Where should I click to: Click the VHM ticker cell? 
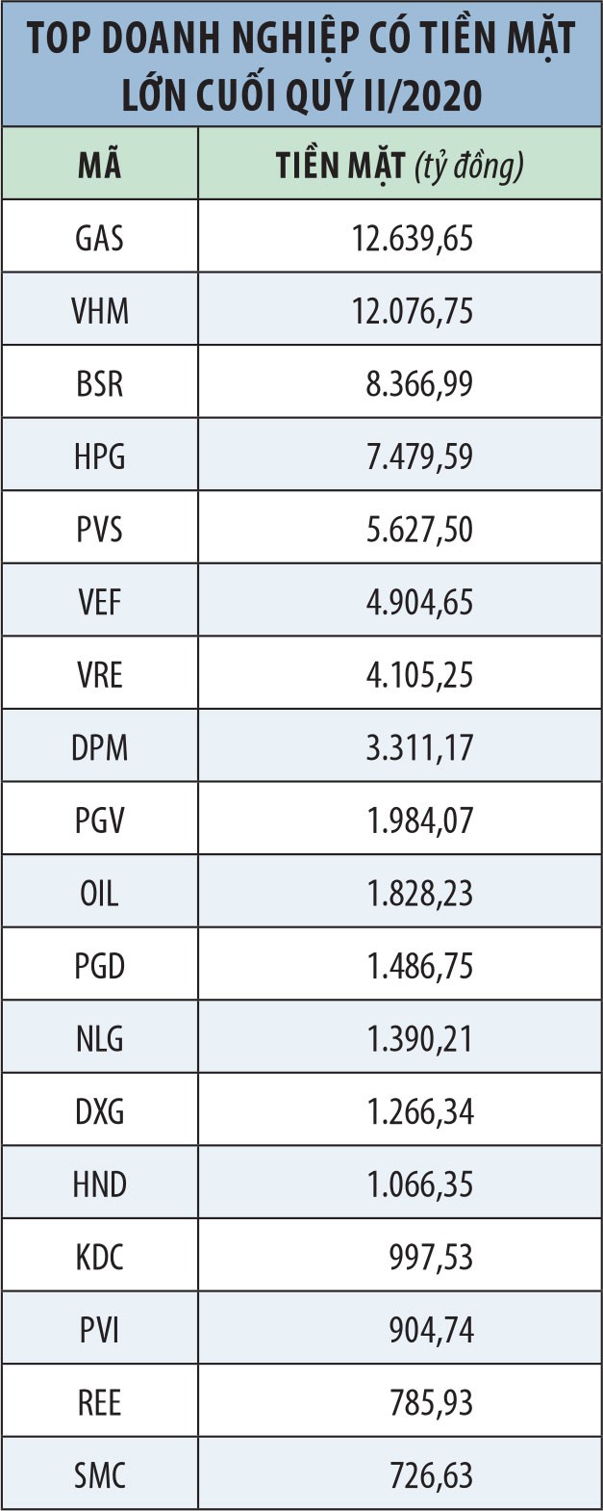coord(100,311)
